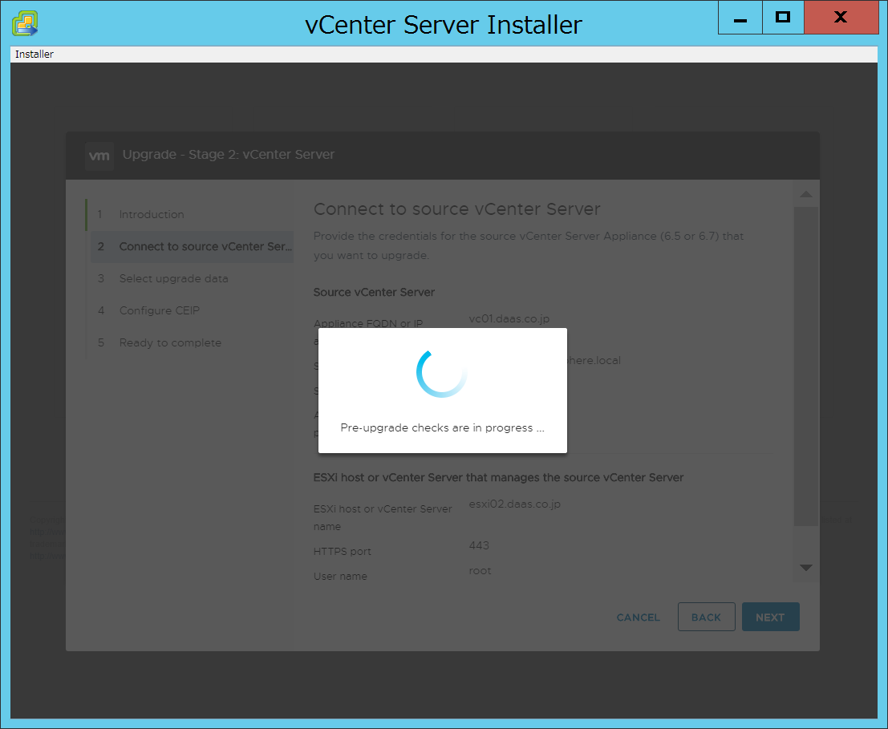
Task: Click the 'Connect to source vCenter Server' heading
Action: tap(457, 209)
